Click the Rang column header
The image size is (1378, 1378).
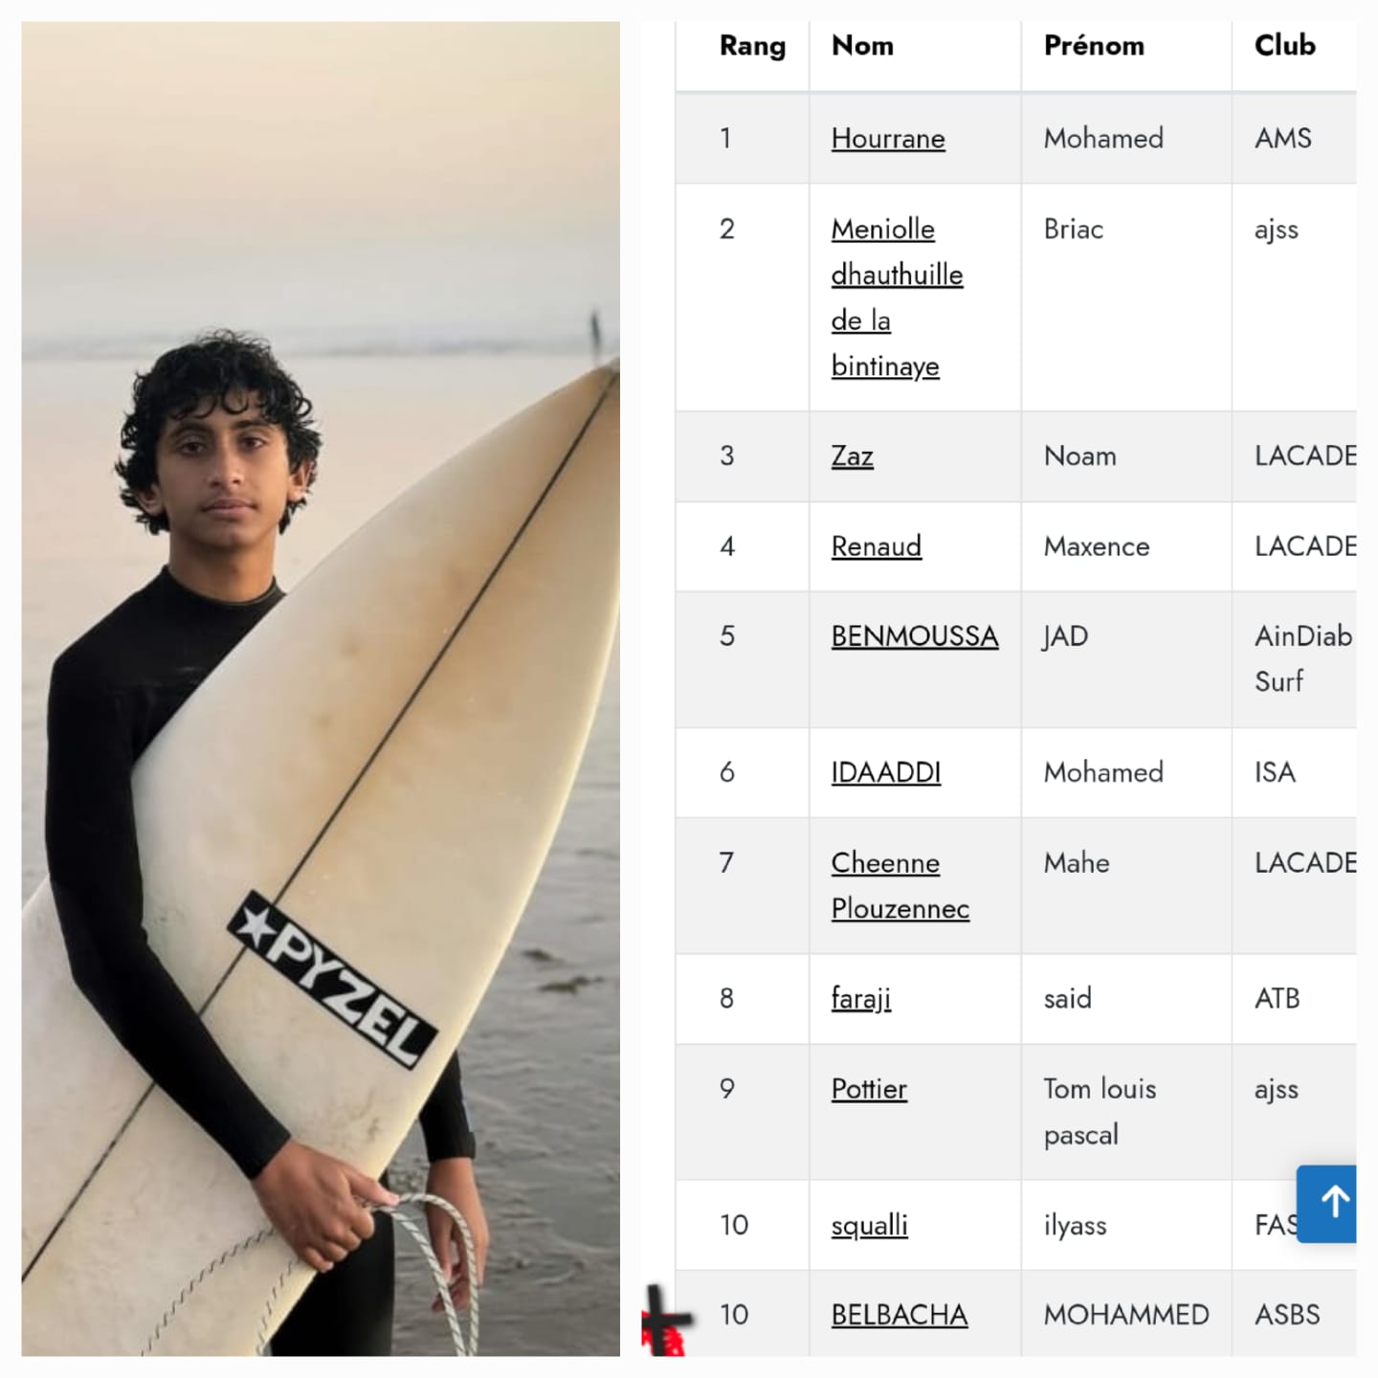point(752,46)
